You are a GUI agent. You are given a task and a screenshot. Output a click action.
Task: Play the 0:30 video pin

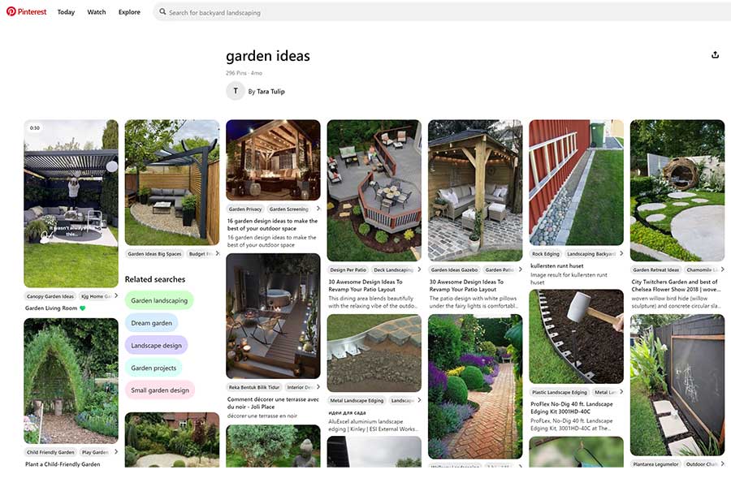pyautogui.click(x=71, y=203)
